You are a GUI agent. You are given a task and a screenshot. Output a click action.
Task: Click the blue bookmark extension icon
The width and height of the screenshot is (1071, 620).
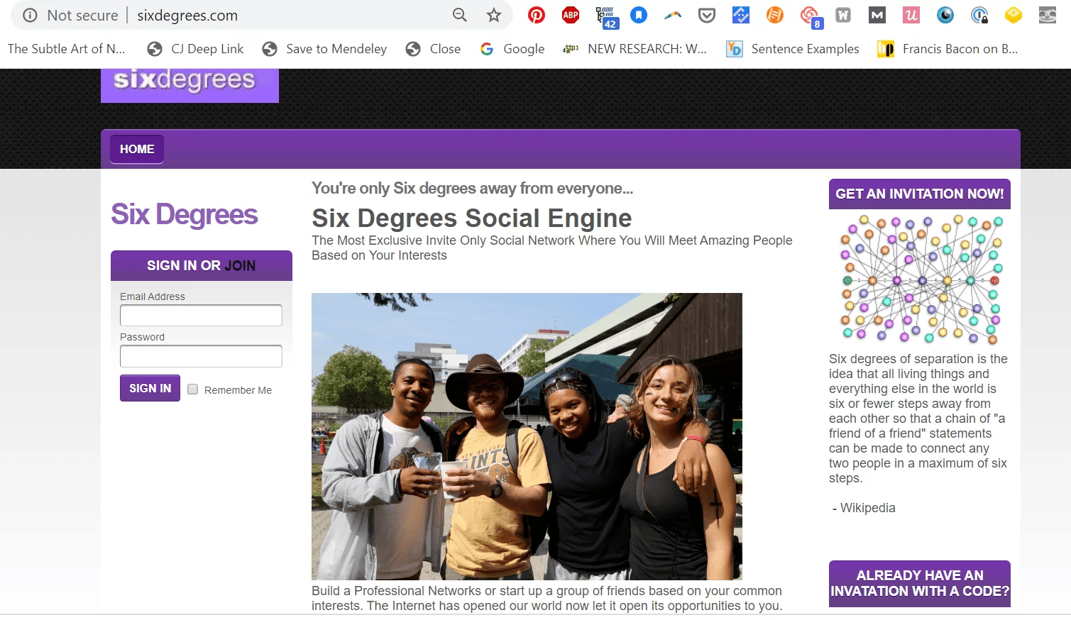[639, 15]
